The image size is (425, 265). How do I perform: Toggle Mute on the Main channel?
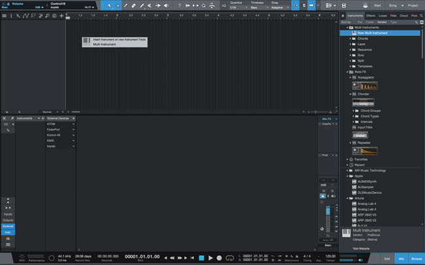click(x=324, y=191)
